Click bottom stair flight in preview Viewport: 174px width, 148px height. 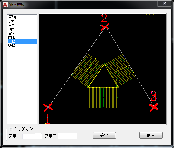click(x=102, y=98)
